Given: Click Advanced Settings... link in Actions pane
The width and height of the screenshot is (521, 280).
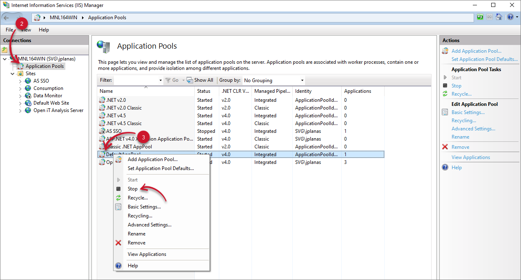Looking at the screenshot, I should pos(473,129).
